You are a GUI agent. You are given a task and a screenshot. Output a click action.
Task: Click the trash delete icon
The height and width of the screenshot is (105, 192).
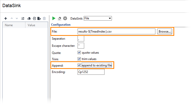pos(44,19)
